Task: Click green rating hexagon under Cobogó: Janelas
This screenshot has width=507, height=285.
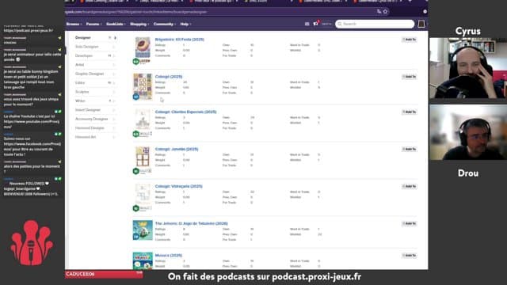Action: click(136, 171)
